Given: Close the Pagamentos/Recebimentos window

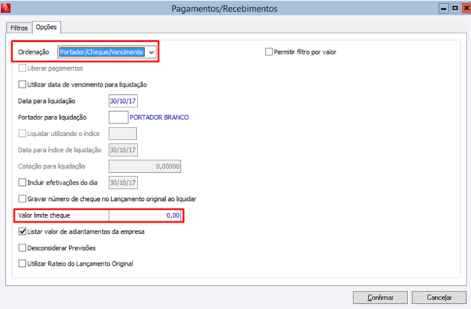Looking at the screenshot, I should pyautogui.click(x=467, y=8).
